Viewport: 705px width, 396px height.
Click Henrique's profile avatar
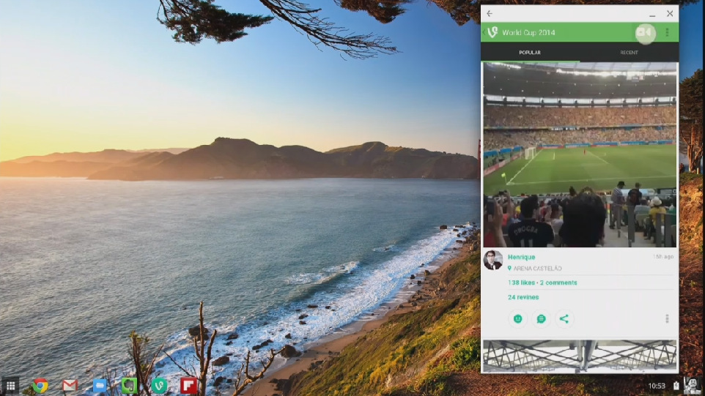[x=492, y=260]
